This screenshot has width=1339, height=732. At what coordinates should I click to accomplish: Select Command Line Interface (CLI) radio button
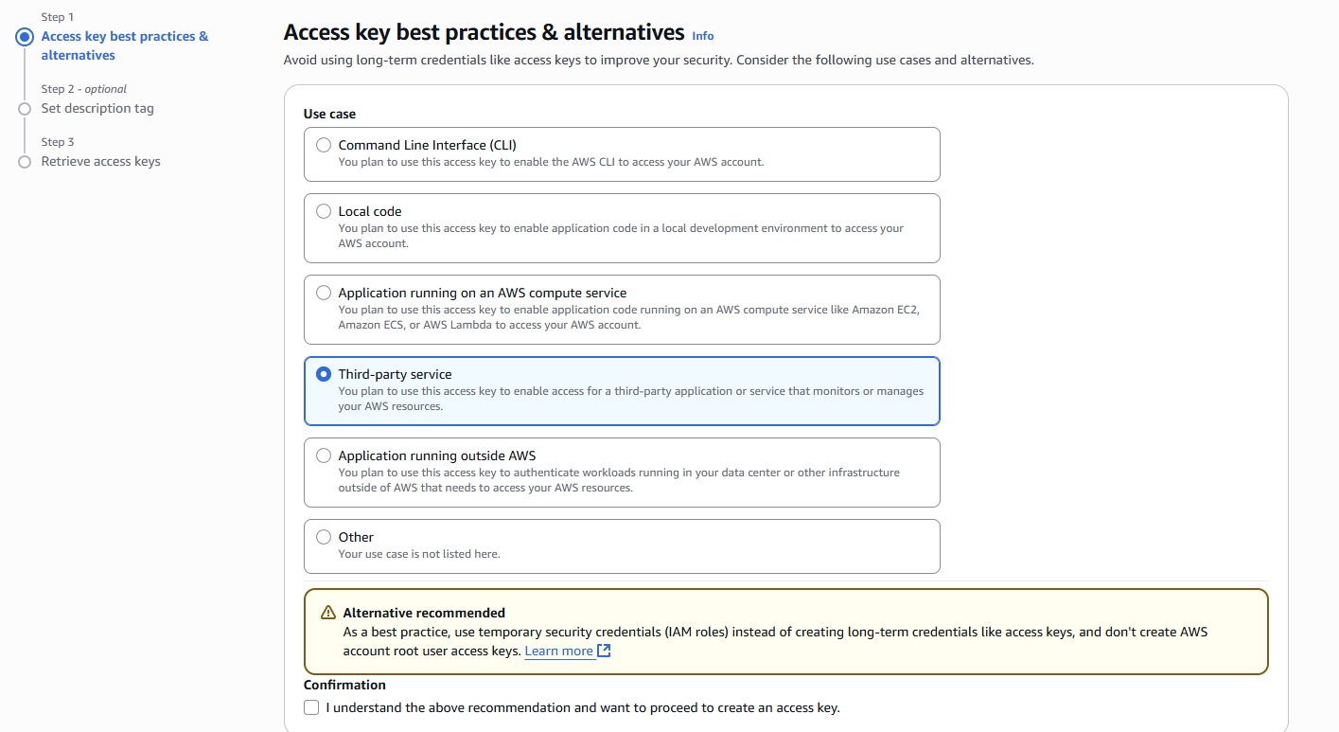[x=324, y=145]
